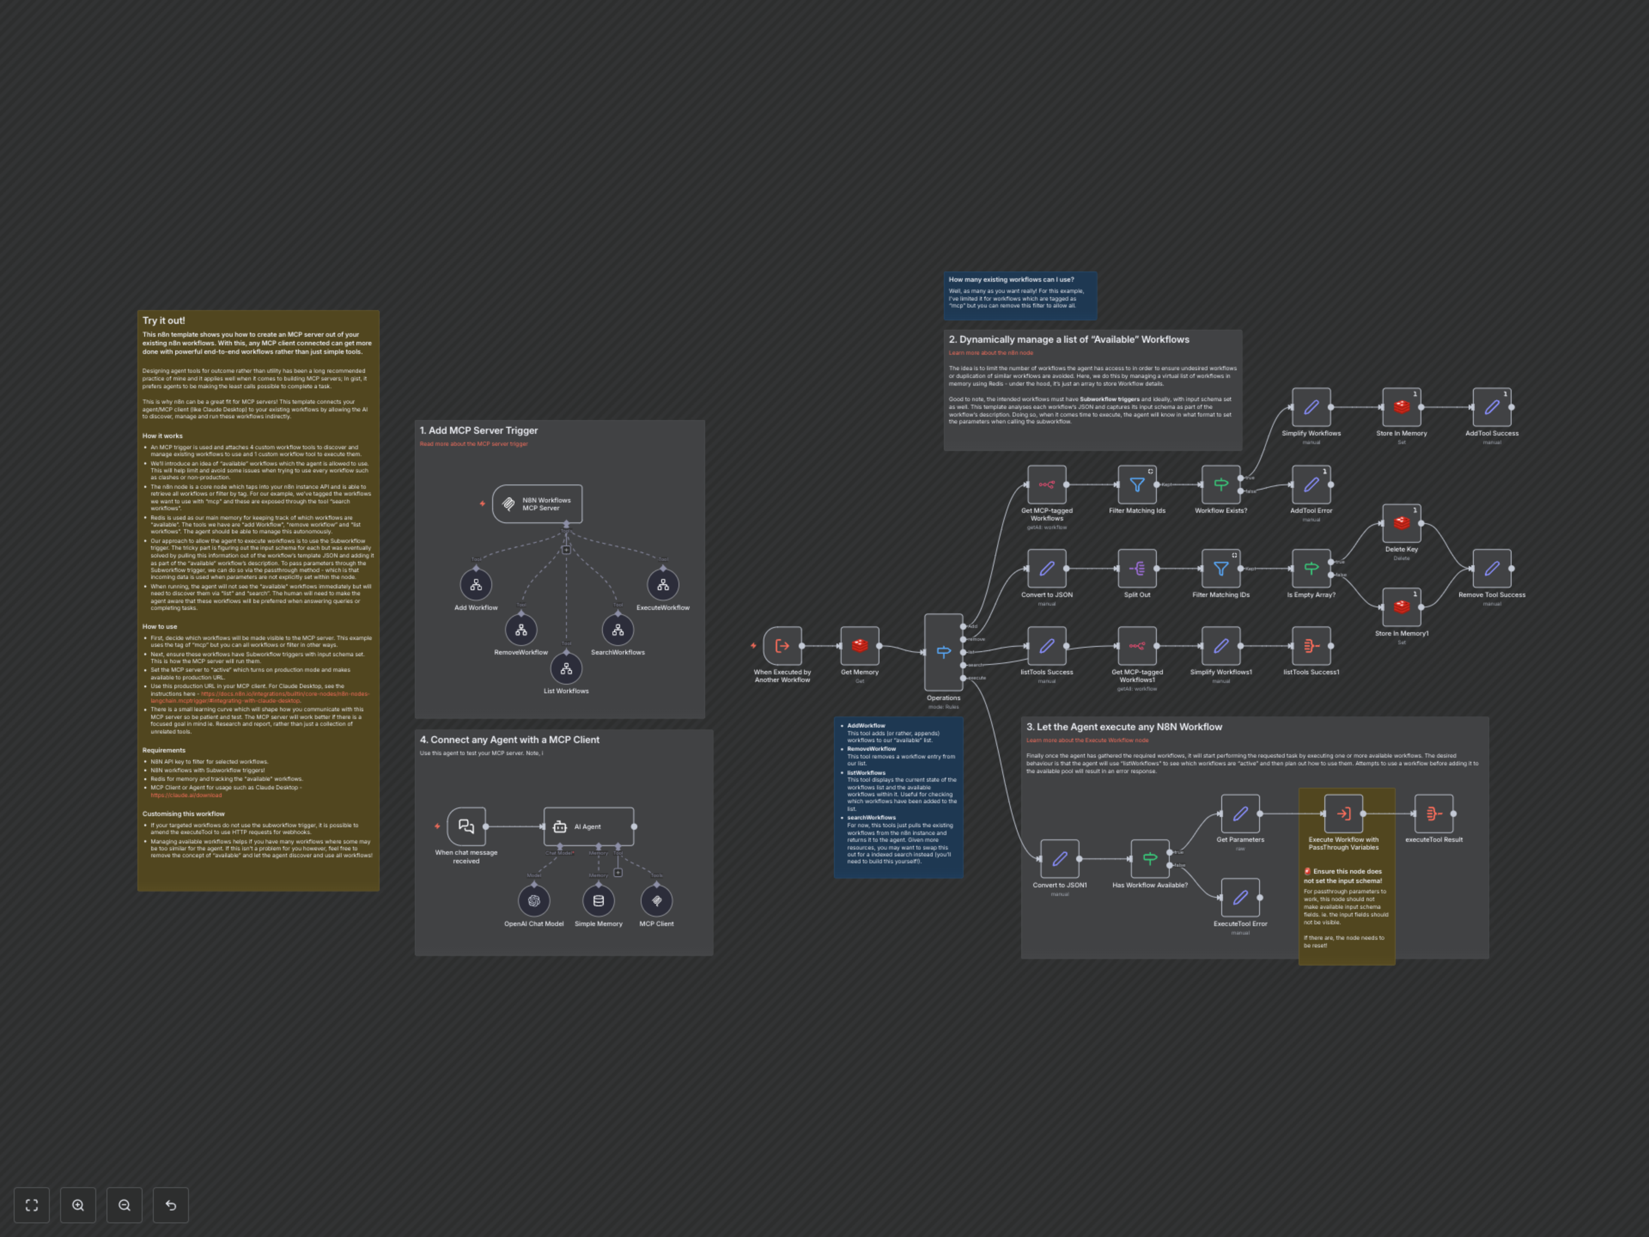Select the N8N Workflows MCP Server node
1649x1237 pixels.
(537, 504)
